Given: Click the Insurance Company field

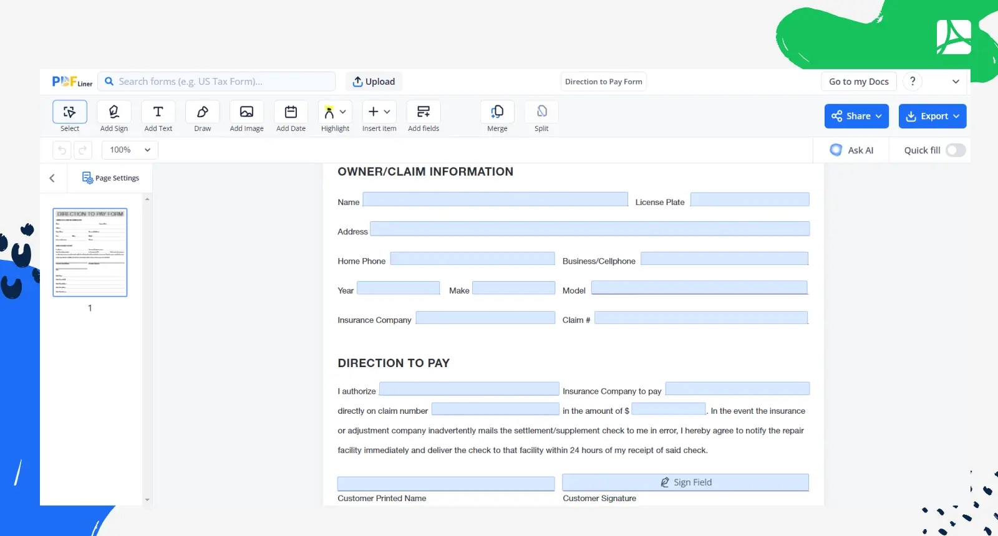Looking at the screenshot, I should (485, 318).
